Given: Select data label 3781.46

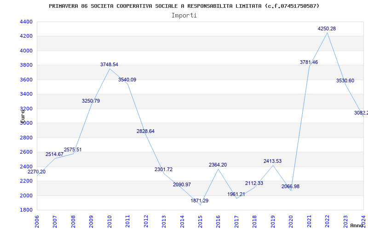Looking at the screenshot, I should [309, 63].
